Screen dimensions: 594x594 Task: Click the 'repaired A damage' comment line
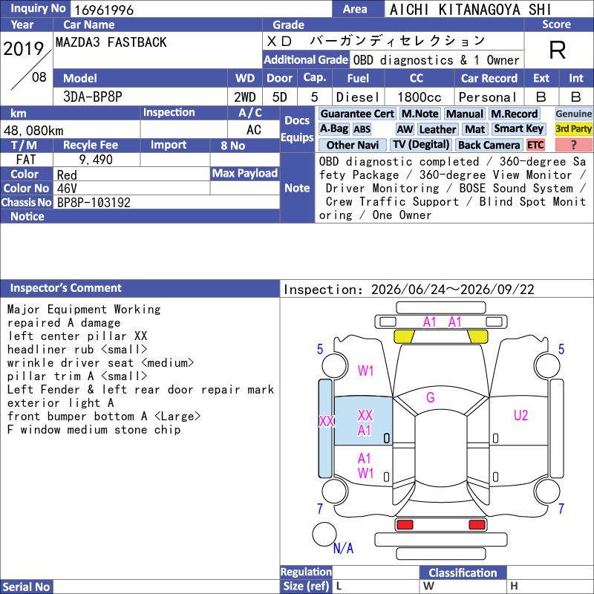[64, 323]
